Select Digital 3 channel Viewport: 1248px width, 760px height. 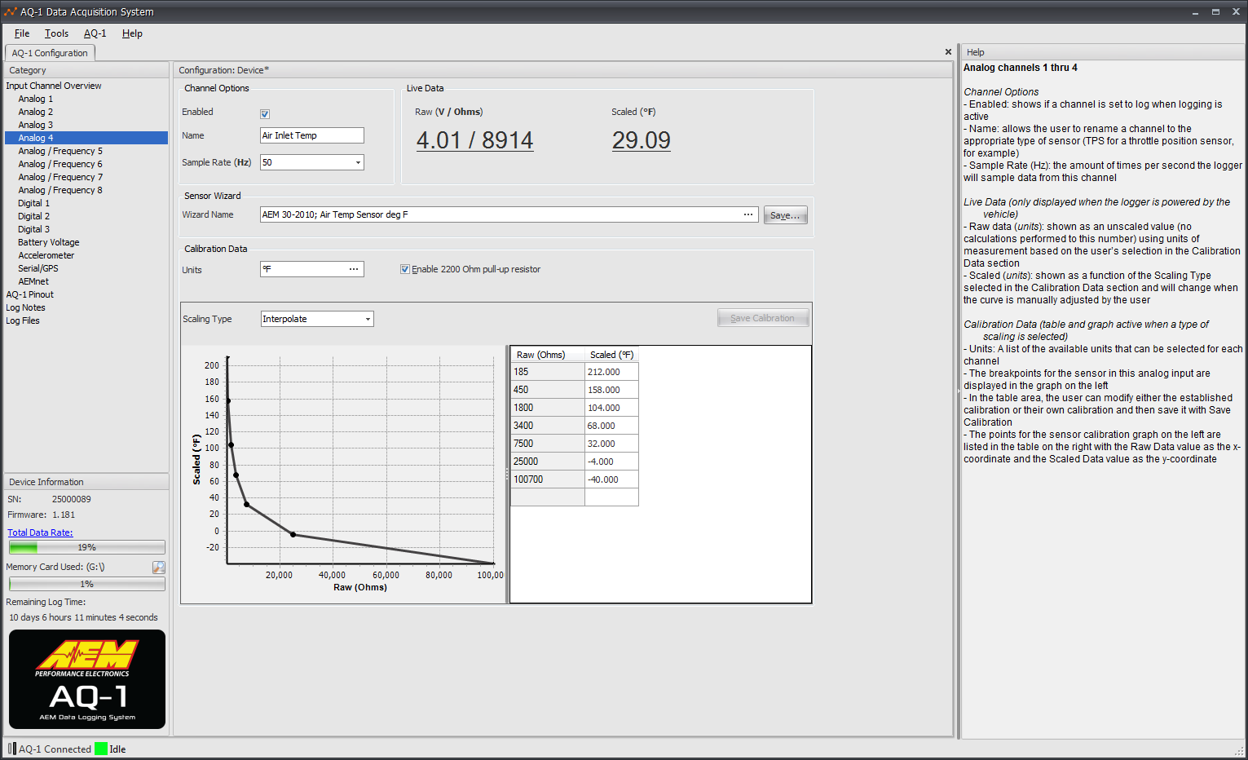coord(34,229)
